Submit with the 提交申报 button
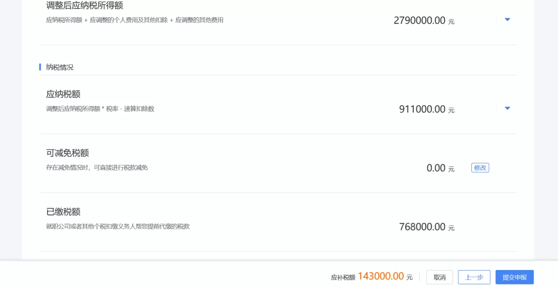This screenshot has width=558, height=287. click(514, 277)
